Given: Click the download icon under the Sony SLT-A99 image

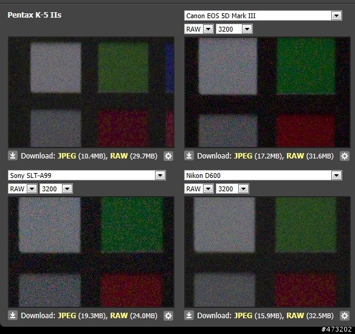Looking at the screenshot, I should (x=13, y=315).
